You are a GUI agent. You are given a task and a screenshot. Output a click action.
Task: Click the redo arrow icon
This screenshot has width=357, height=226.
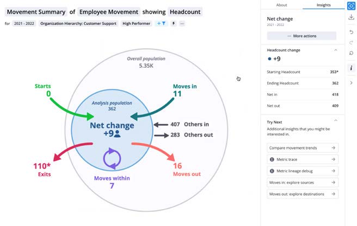[x=351, y=42]
